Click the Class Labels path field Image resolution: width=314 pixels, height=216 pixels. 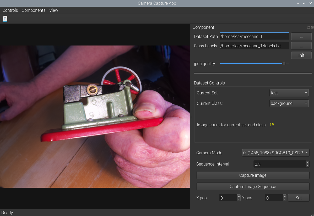(254, 46)
